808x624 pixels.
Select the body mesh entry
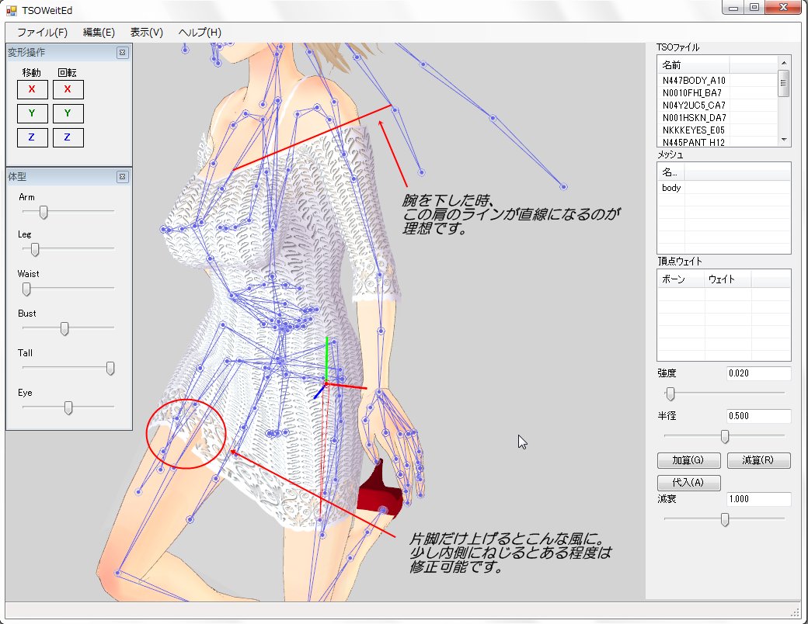pyautogui.click(x=671, y=188)
